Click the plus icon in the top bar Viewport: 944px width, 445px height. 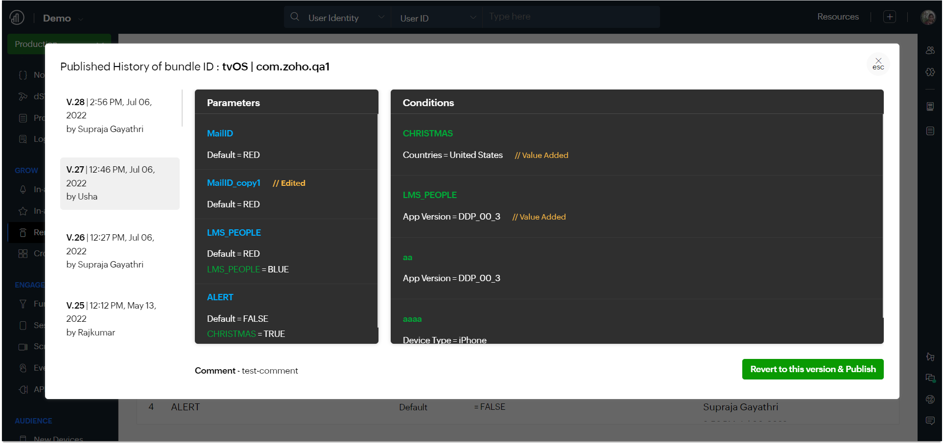pos(889,17)
